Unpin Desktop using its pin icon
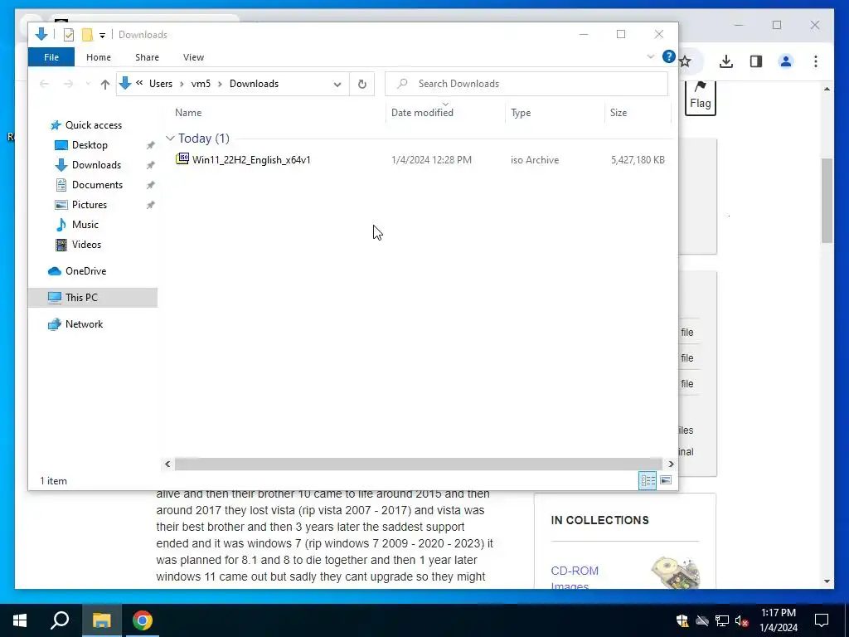849x637 pixels. [x=151, y=145]
